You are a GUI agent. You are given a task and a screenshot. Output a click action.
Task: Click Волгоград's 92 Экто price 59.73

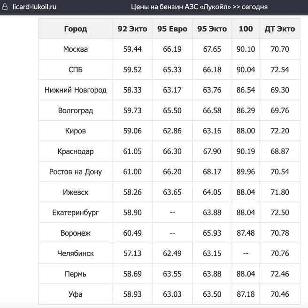point(132,110)
